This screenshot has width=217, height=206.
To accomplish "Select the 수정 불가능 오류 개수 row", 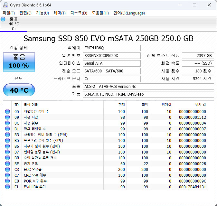I will coord(106,158).
